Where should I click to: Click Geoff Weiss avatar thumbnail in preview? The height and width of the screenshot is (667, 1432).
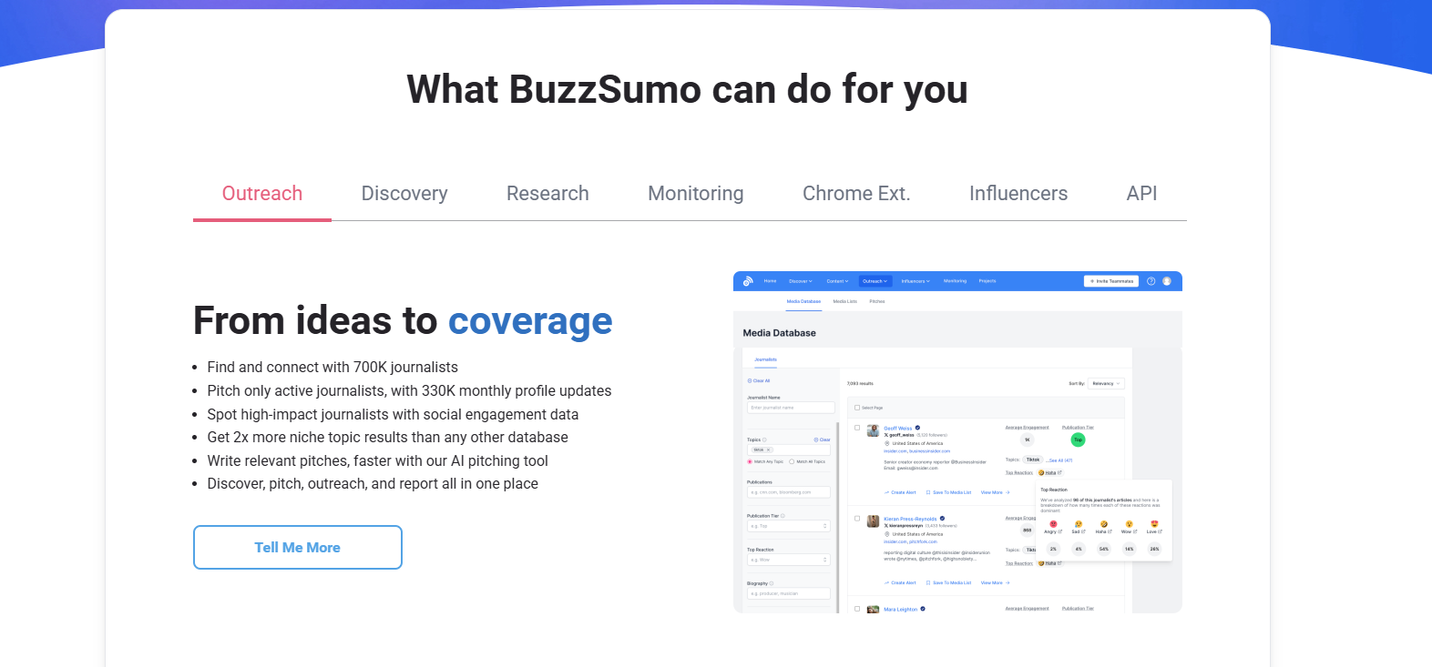point(873,430)
